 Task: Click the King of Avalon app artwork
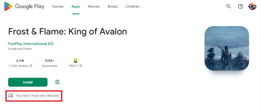pyautogui.click(x=227, y=48)
